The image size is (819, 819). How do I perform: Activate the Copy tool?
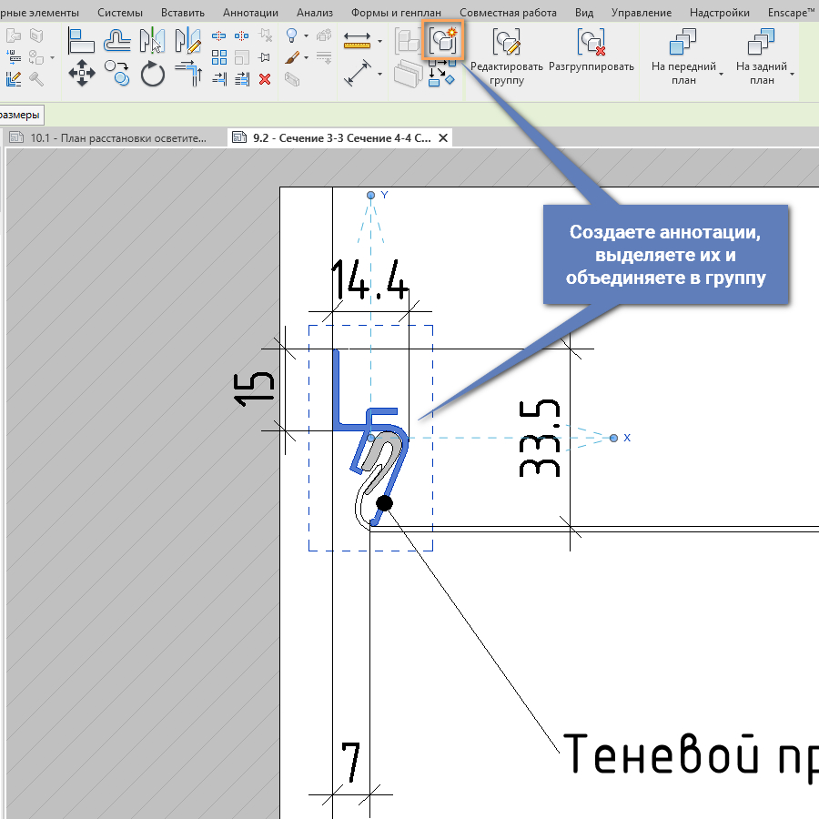(x=116, y=73)
